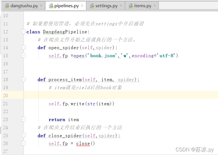218x155 pixels.
Task: Close the items.py tab
Action: pyautogui.click(x=155, y=6)
